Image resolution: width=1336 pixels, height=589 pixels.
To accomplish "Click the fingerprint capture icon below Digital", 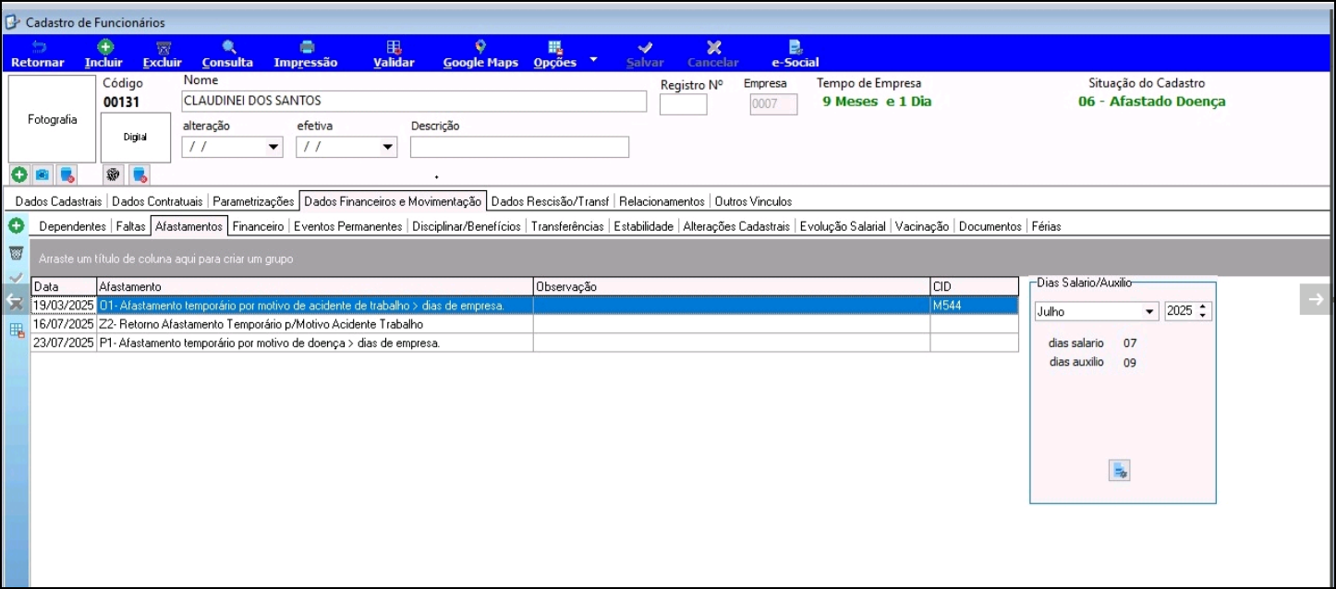I will 113,174.
